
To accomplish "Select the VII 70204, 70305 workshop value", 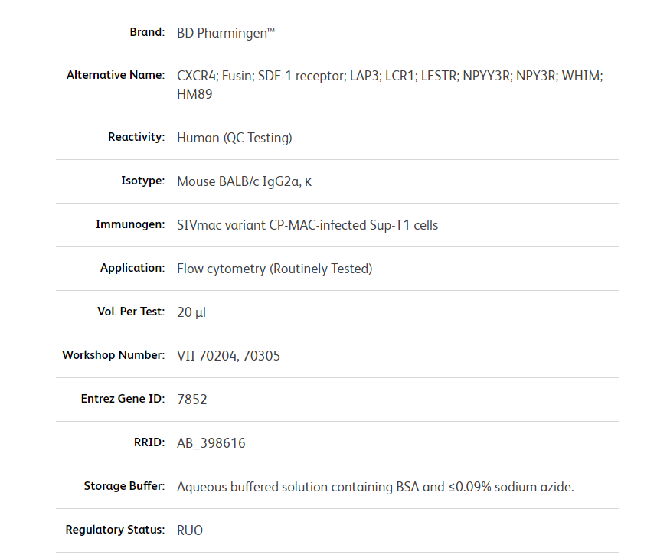I will click(x=228, y=356).
